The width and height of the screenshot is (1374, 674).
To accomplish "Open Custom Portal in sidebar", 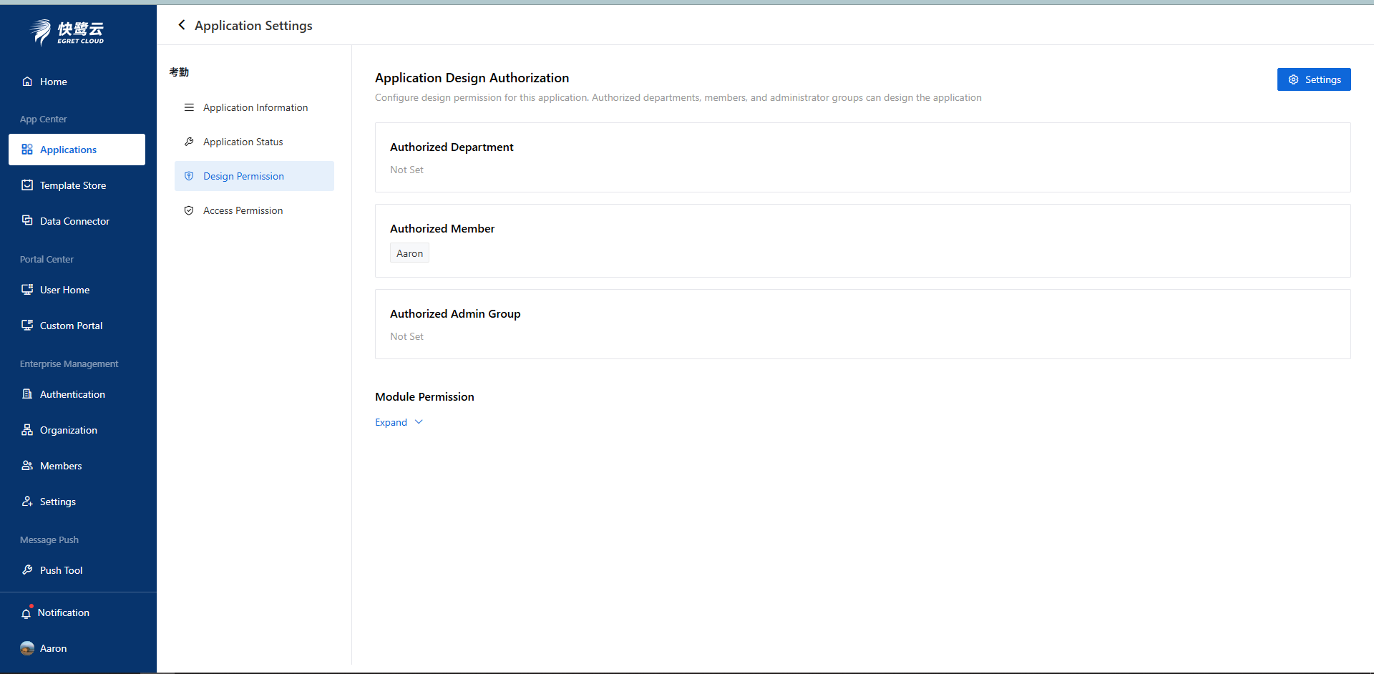I will 71,326.
